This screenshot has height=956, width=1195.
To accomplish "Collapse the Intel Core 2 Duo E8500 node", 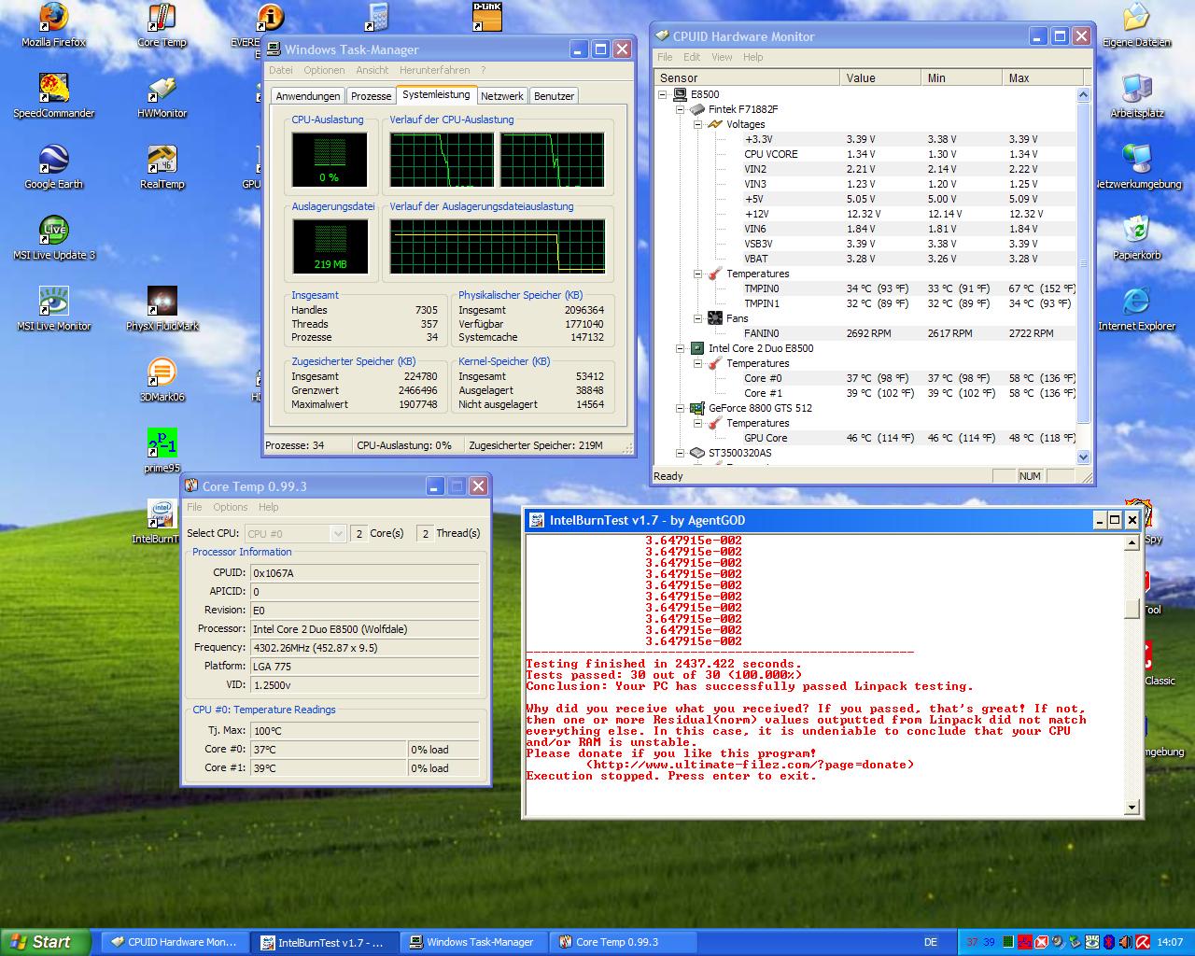I will click(x=681, y=348).
